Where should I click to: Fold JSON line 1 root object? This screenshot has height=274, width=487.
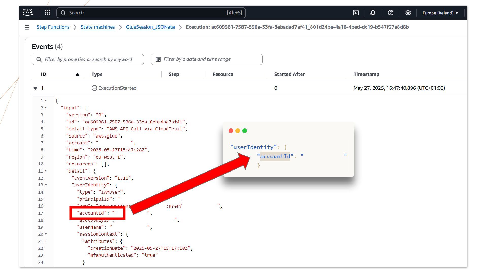pos(46,101)
